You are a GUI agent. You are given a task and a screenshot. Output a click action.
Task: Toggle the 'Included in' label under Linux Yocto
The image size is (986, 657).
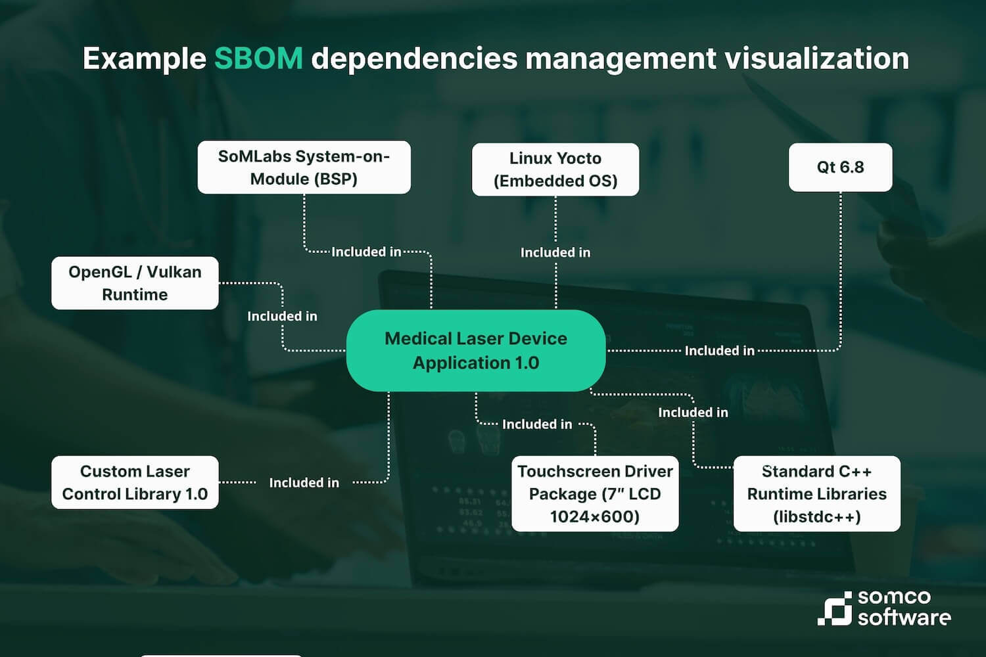click(554, 252)
